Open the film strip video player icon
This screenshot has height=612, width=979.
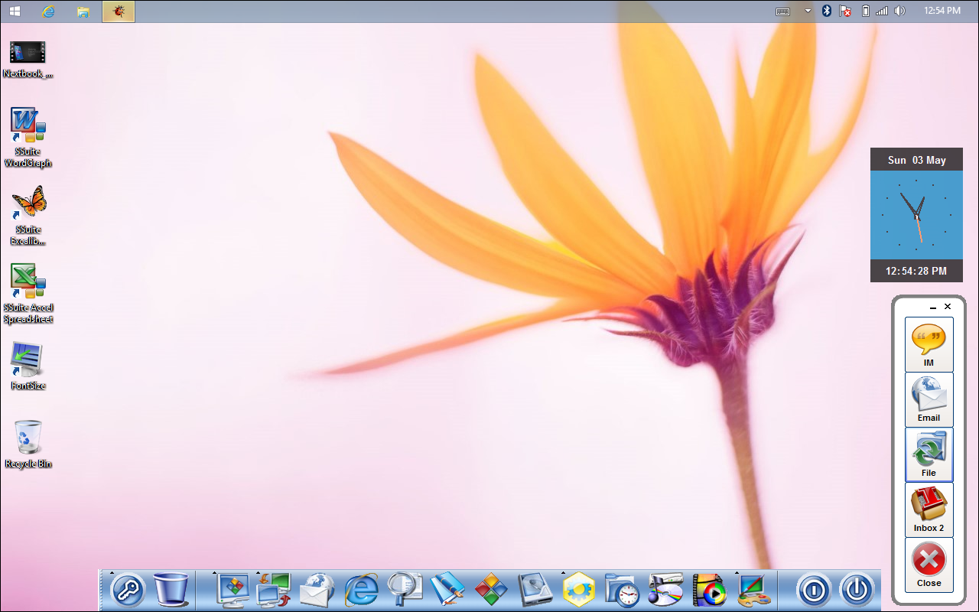point(709,590)
